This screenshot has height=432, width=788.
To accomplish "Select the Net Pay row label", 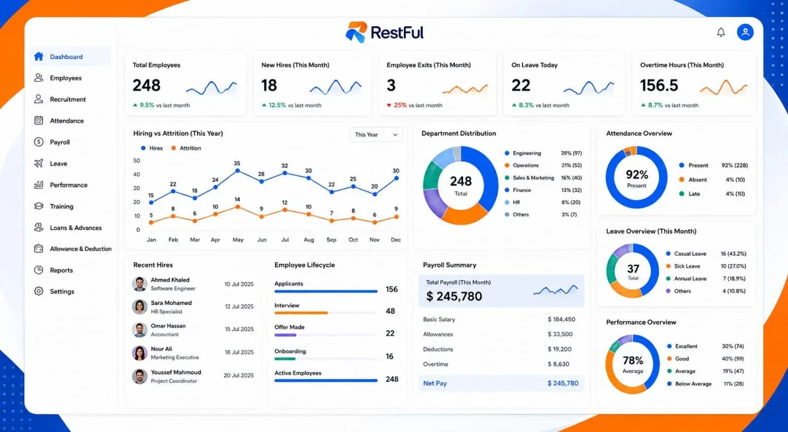I will [435, 383].
